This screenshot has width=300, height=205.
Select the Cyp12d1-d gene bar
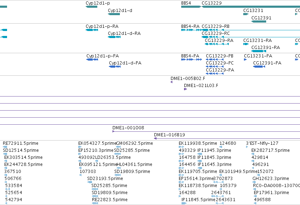(x=114, y=14)
